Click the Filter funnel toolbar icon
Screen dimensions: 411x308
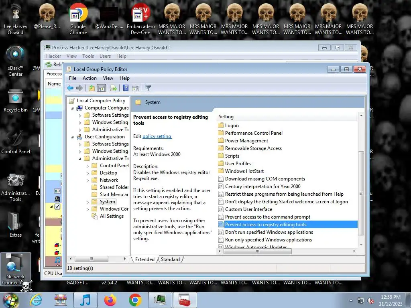148,88
